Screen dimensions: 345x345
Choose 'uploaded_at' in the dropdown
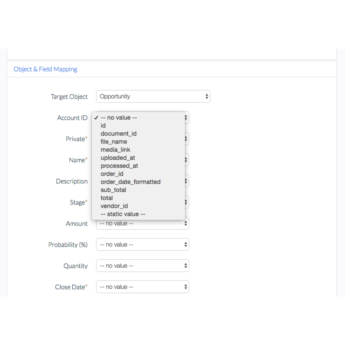coord(118,158)
